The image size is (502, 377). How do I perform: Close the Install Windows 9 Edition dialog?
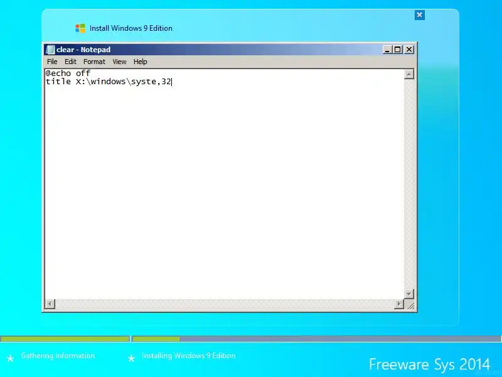419,14
